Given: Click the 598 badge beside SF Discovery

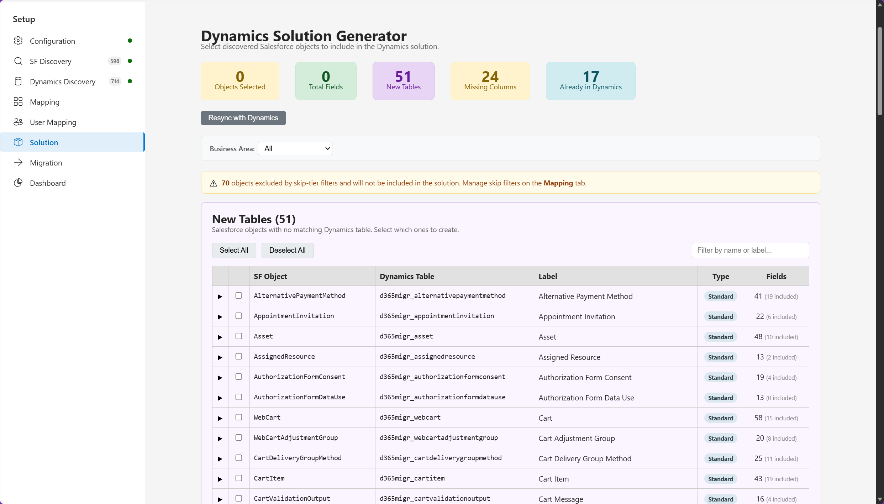Looking at the screenshot, I should 115,61.
